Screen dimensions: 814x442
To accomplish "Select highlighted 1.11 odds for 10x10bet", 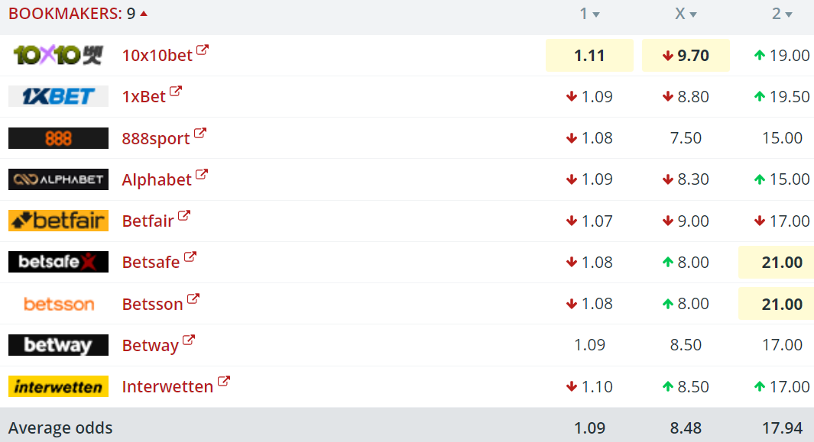I will coord(589,55).
